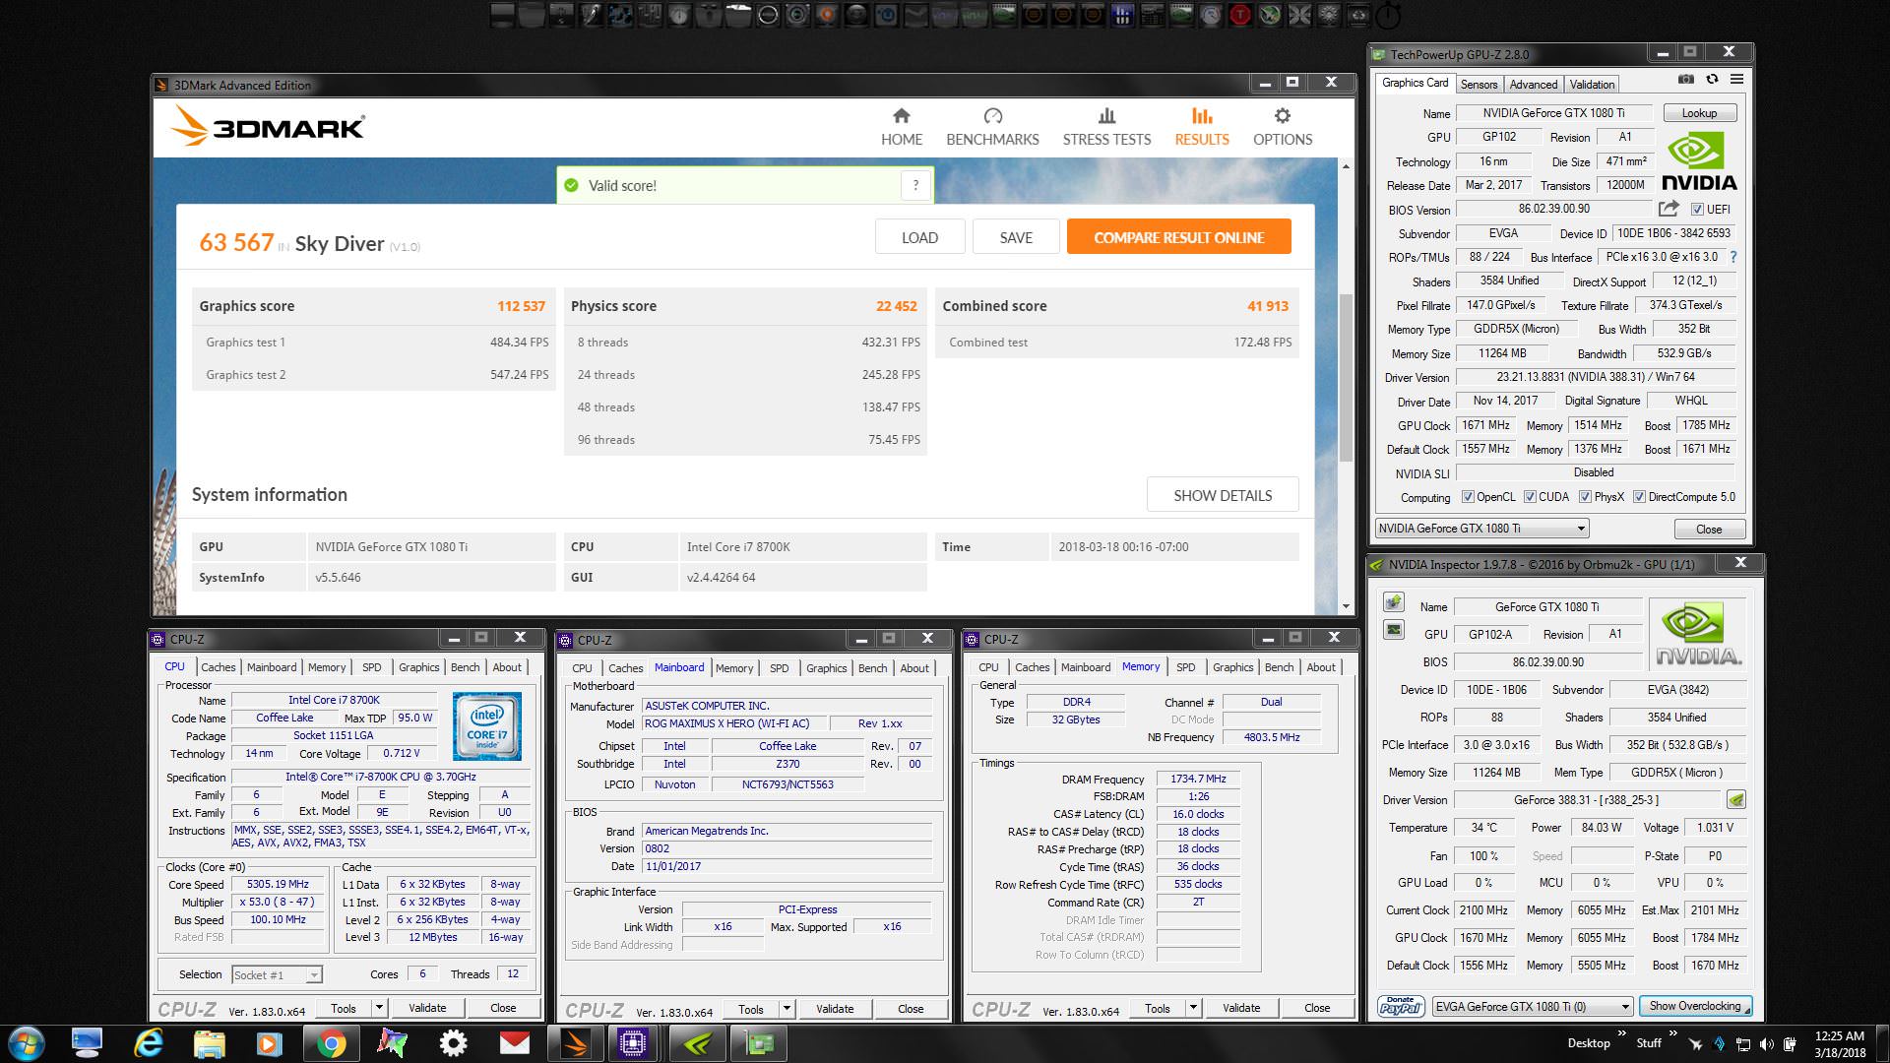Expand Tools dropdown arrow in Memory CPU-Z window
This screenshot has height=1063, width=1890.
(x=1193, y=1008)
